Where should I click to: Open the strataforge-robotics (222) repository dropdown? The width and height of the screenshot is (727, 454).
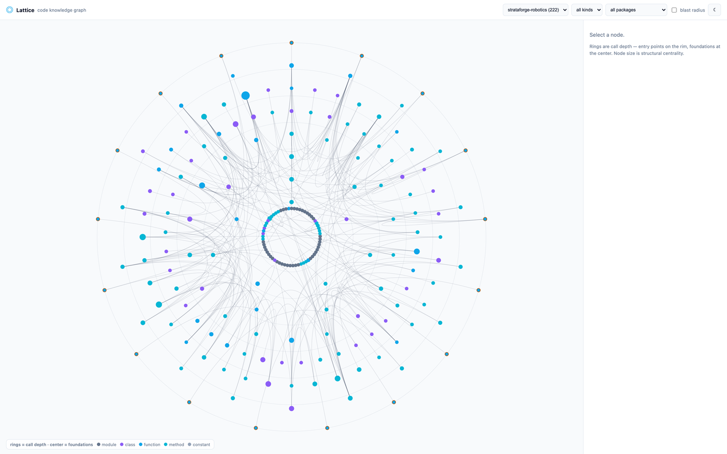click(x=536, y=10)
